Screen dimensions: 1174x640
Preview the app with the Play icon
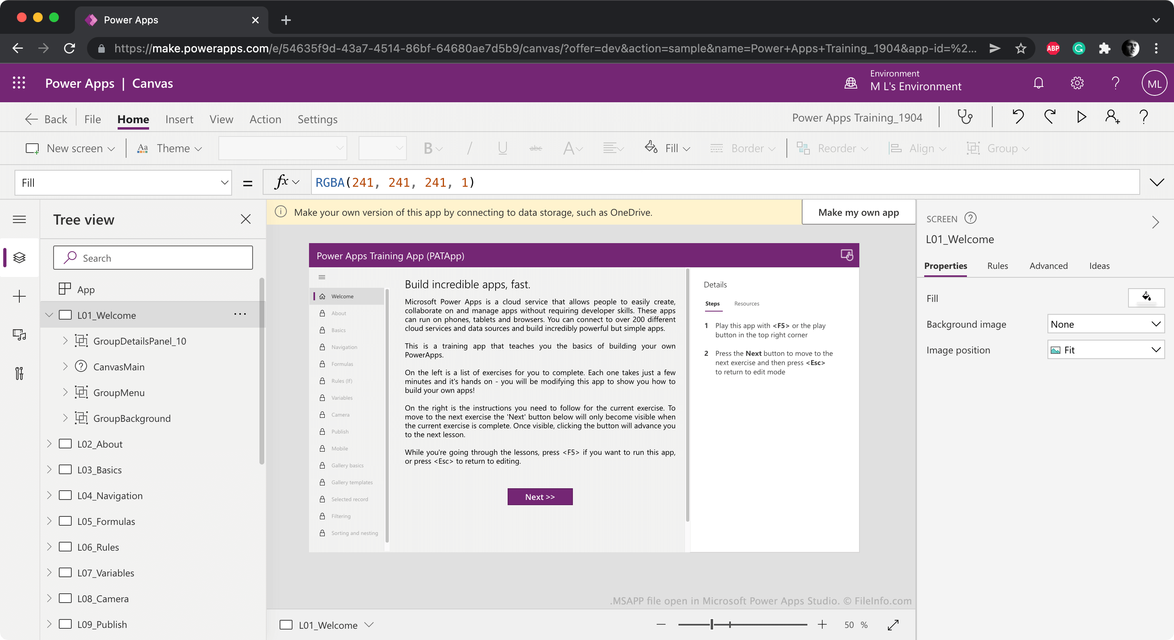click(x=1081, y=117)
